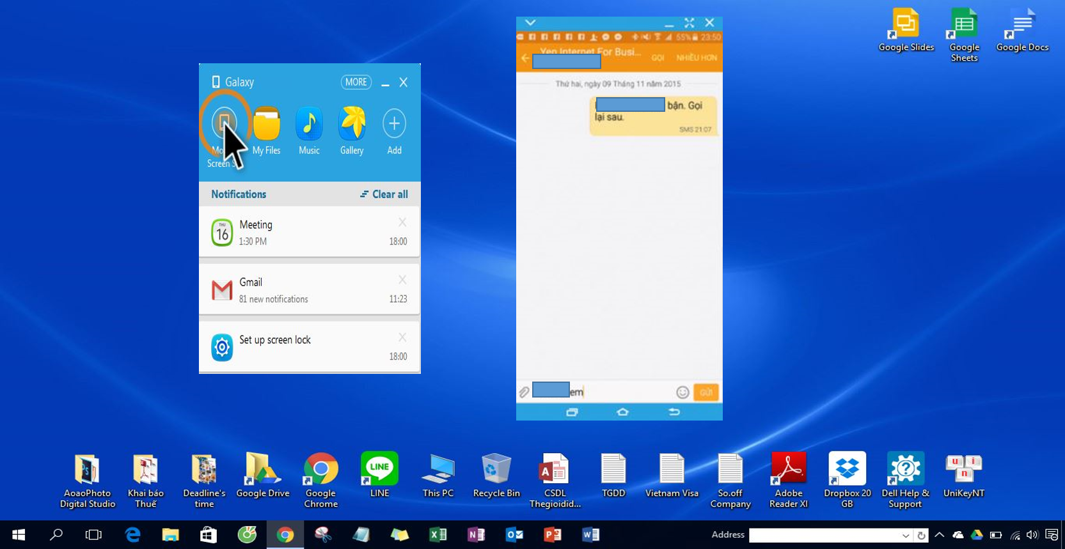Select the Recycle Bin icon
The height and width of the screenshot is (549, 1065).
[x=496, y=476]
